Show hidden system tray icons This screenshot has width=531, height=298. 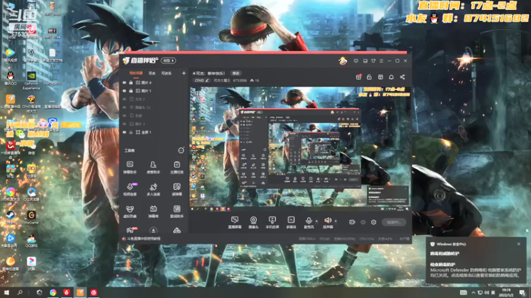473,293
